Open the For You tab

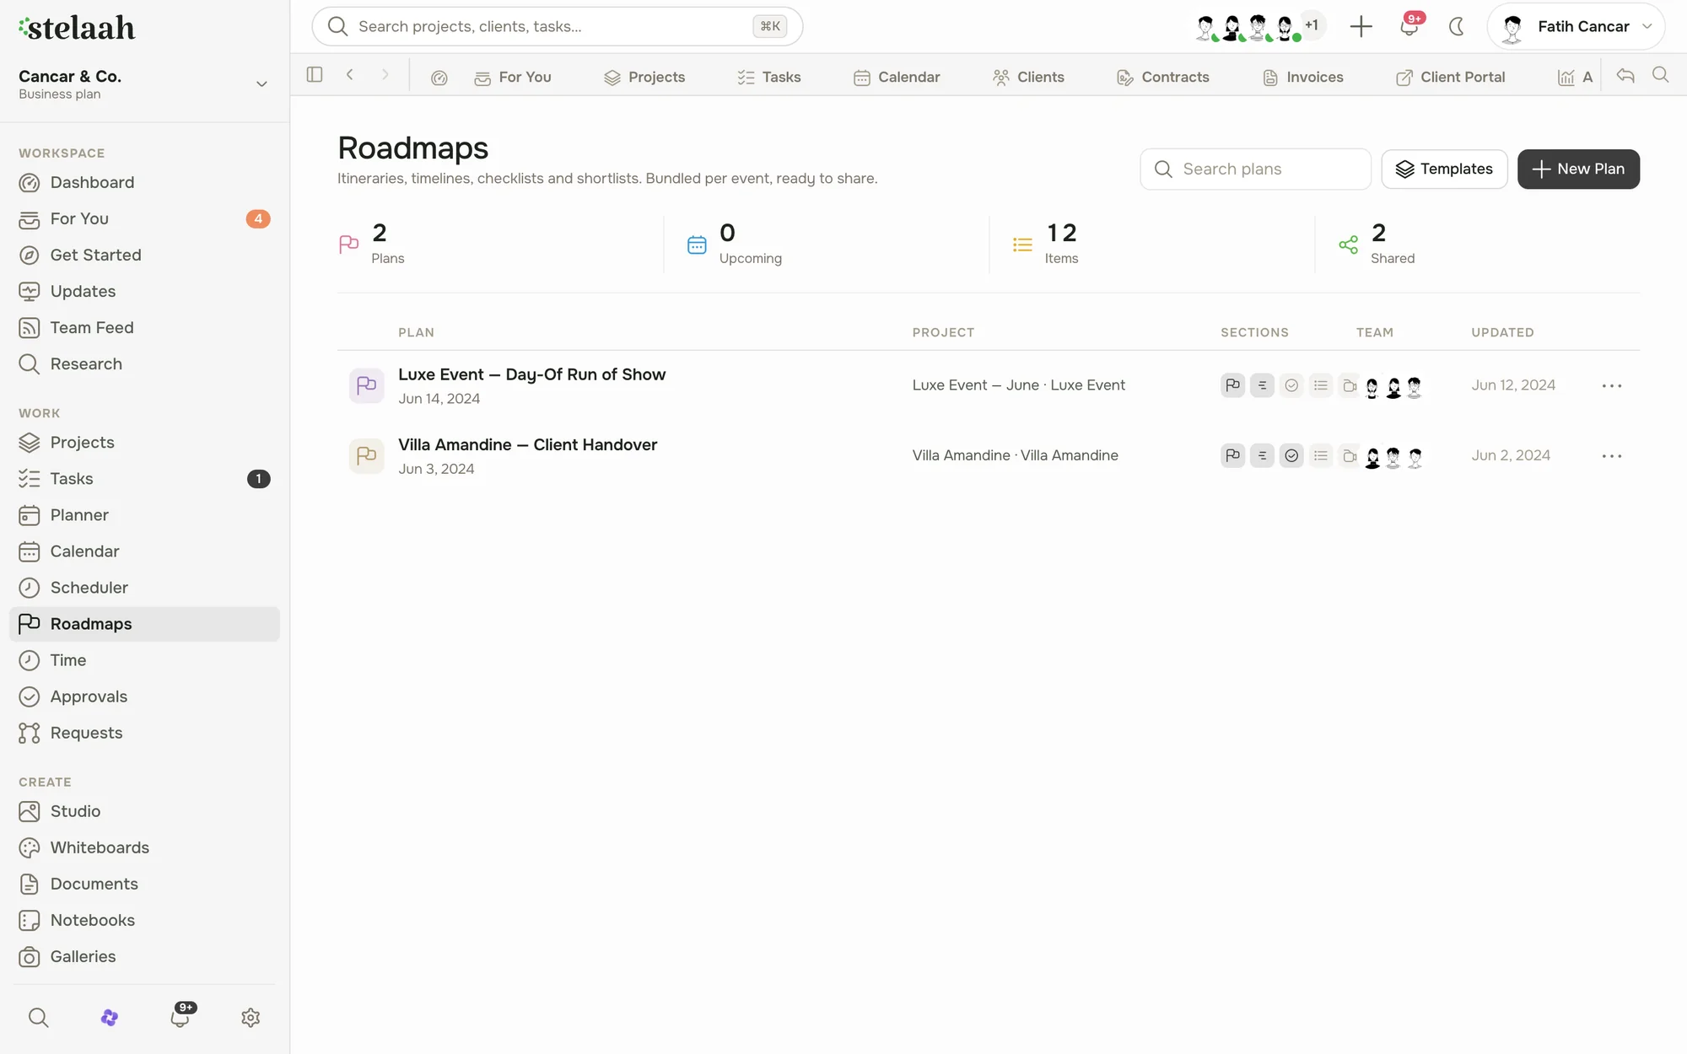tap(513, 77)
